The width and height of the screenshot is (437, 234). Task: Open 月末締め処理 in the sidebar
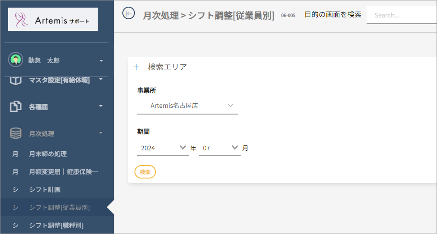coord(48,154)
